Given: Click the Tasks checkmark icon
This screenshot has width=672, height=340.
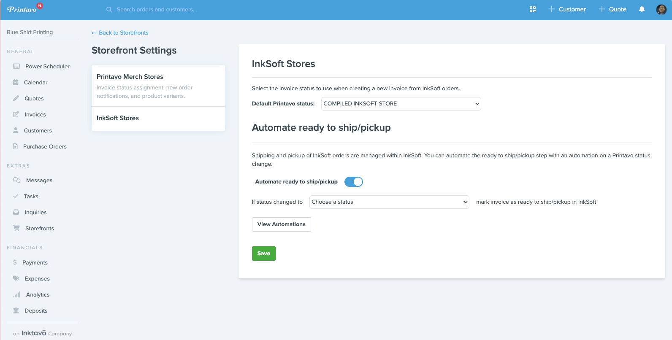Looking at the screenshot, I should point(16,196).
